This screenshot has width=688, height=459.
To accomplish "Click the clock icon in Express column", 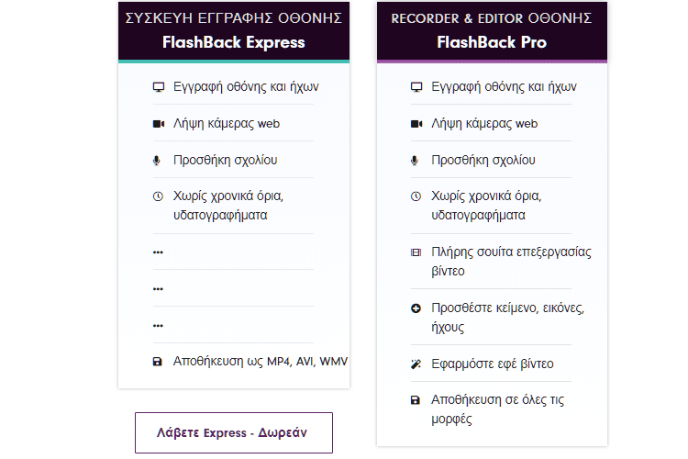I will point(158,196).
